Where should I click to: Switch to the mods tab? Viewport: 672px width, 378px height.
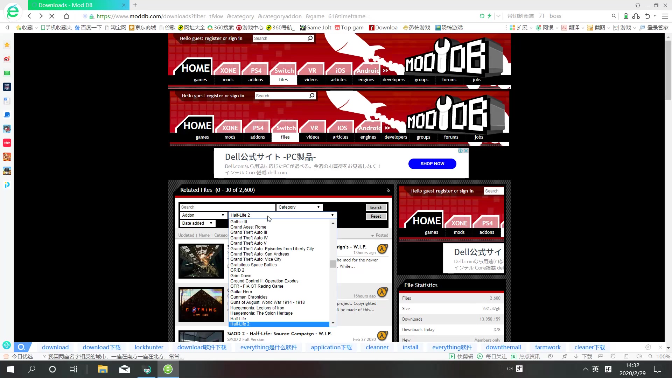coord(228,80)
